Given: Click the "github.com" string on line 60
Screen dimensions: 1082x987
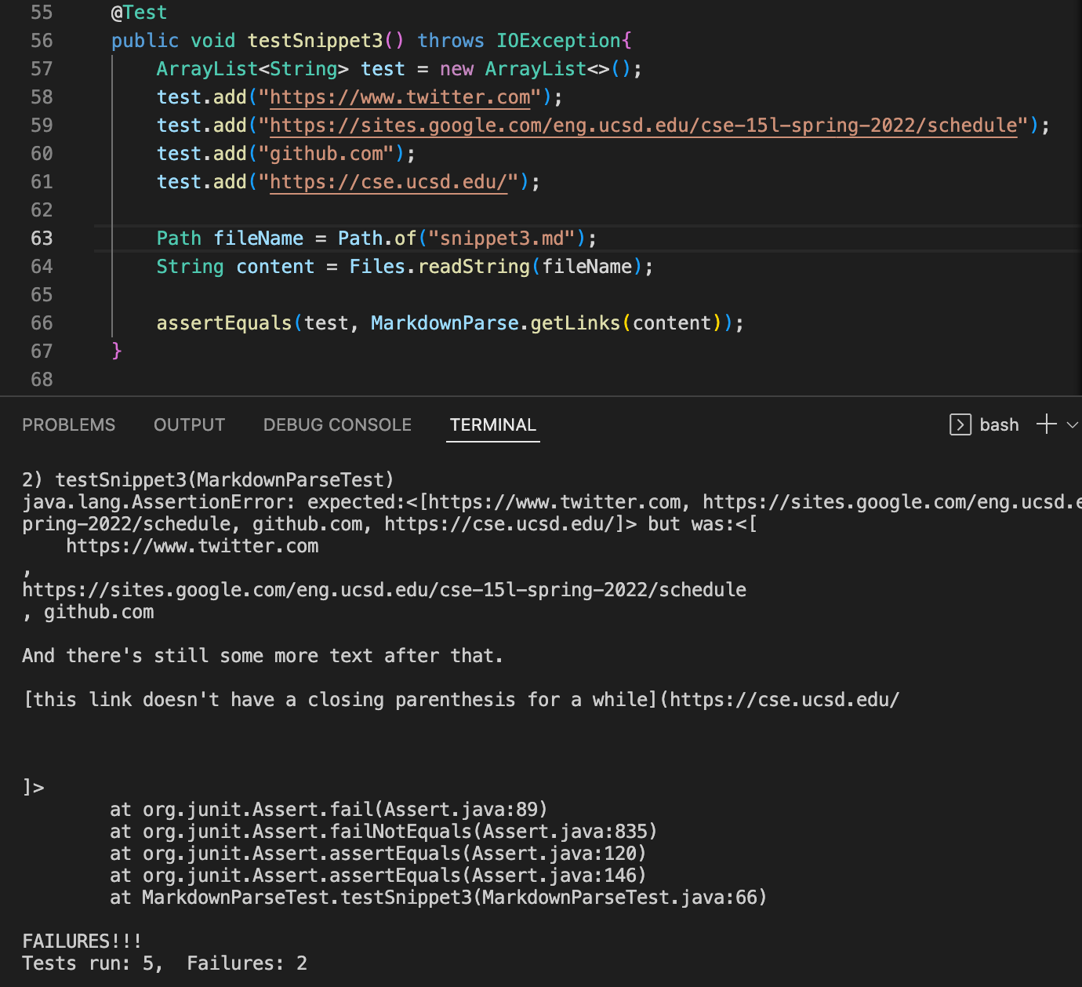Looking at the screenshot, I should click(x=332, y=154).
